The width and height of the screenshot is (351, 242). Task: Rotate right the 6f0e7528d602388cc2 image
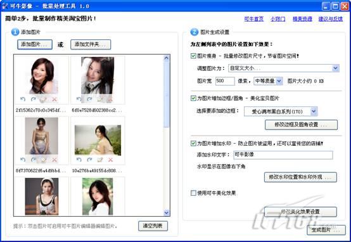(89, 99)
